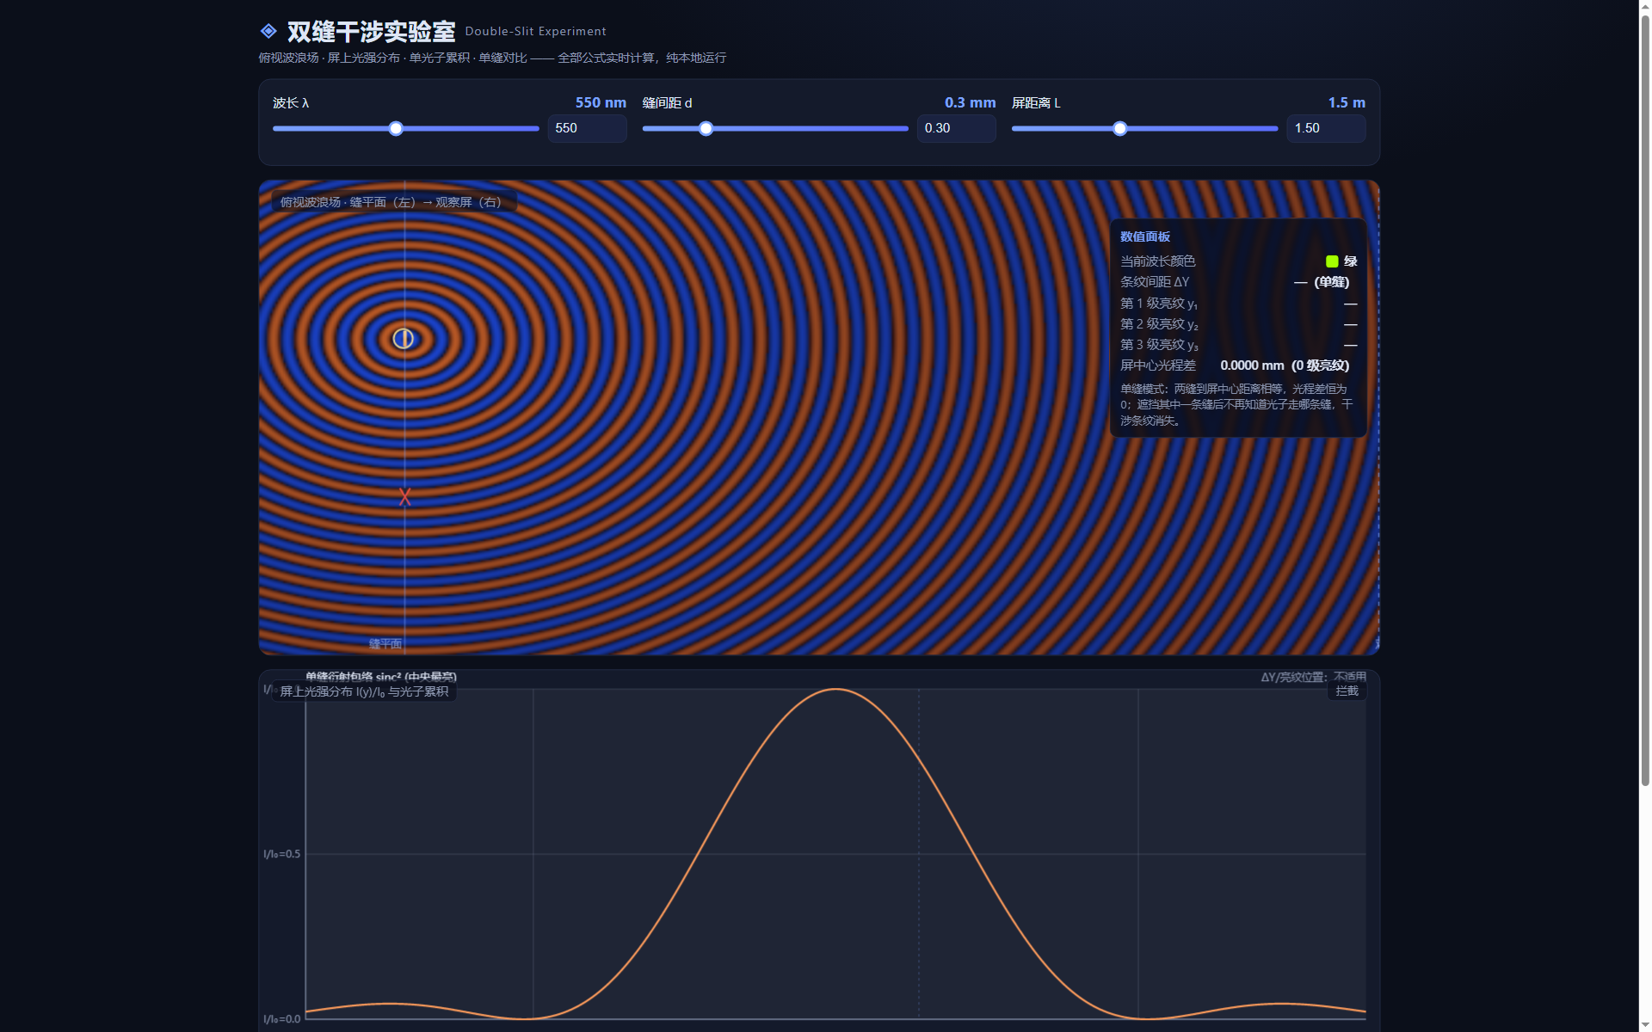Click the 波长 λ label
The height and width of the screenshot is (1032, 1652).
coord(291,103)
